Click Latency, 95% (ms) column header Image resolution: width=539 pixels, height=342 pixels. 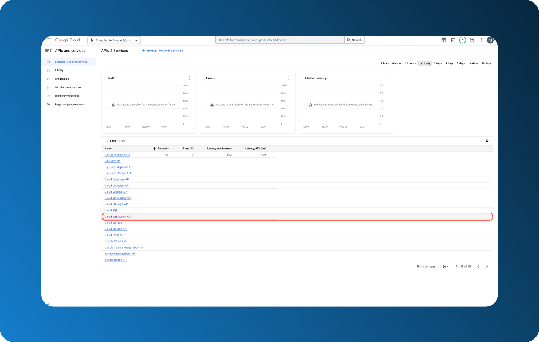(x=256, y=149)
